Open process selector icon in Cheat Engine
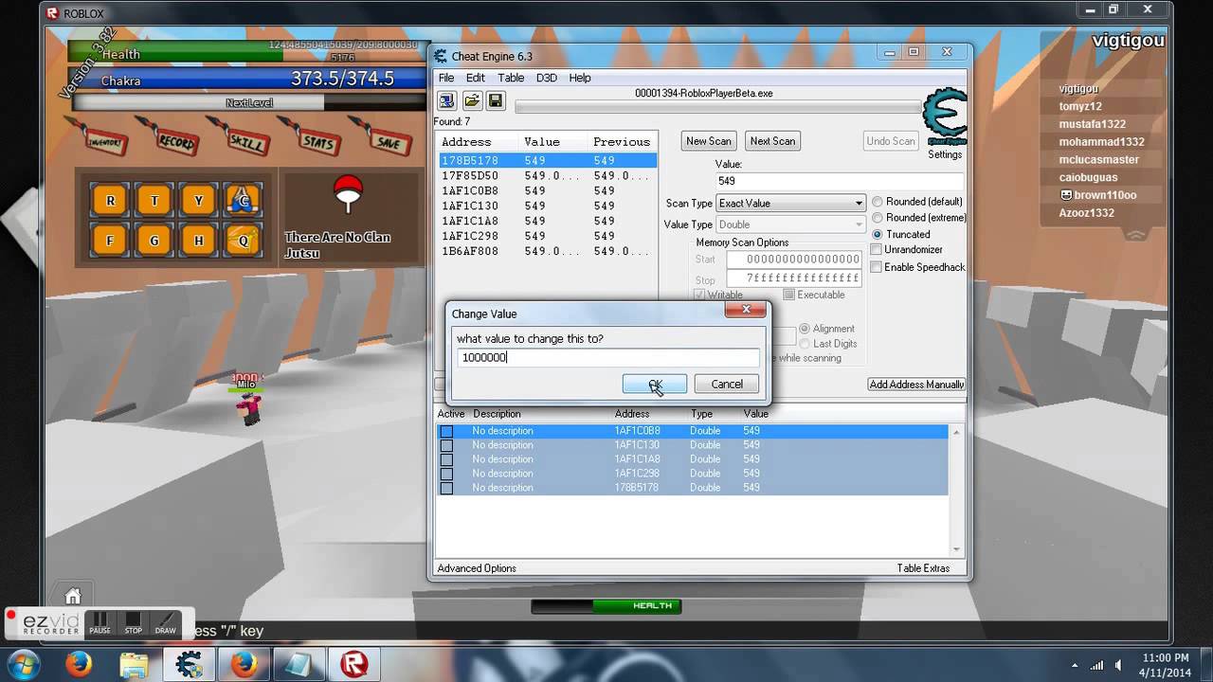The width and height of the screenshot is (1213, 682). point(446,100)
